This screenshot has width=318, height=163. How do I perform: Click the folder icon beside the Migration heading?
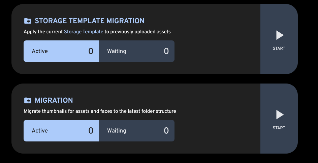28,100
